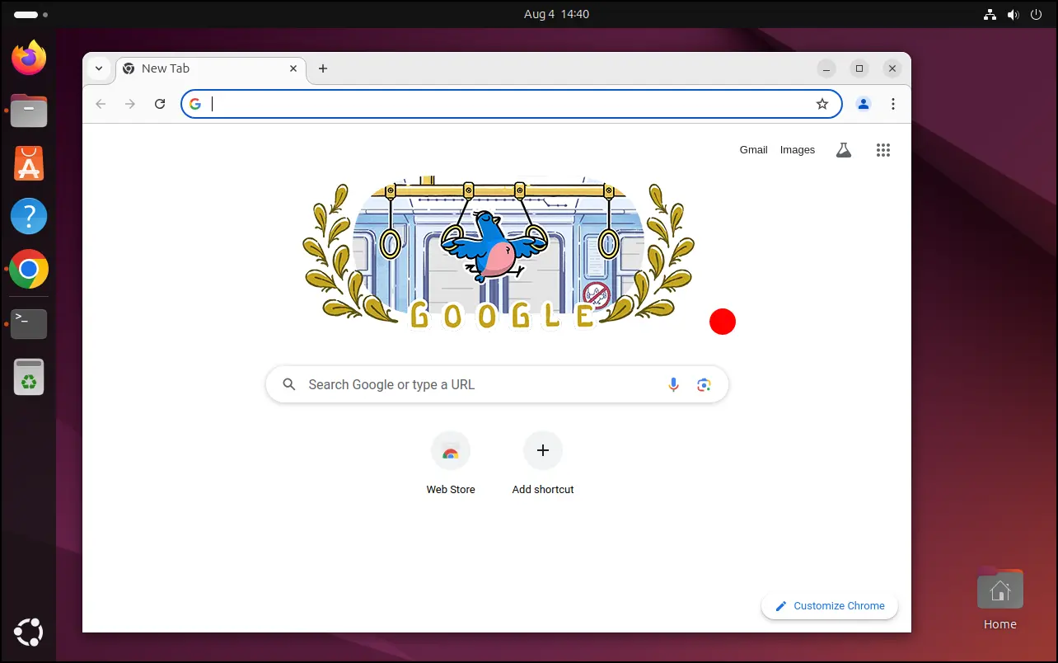
Task: Bookmark this tab with the star icon
Action: click(822, 104)
